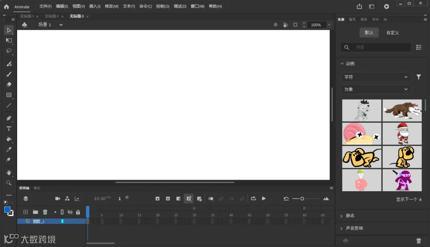Toggle Onion Skin button
The image size is (430, 247).
click(x=211, y=199)
